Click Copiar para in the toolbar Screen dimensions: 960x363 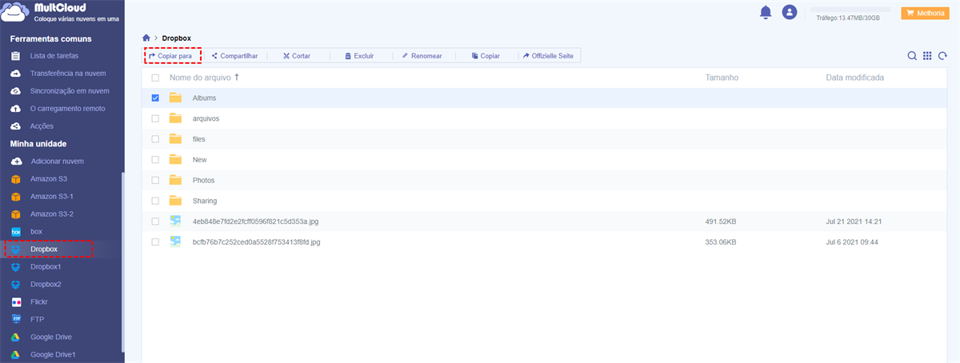click(x=171, y=56)
